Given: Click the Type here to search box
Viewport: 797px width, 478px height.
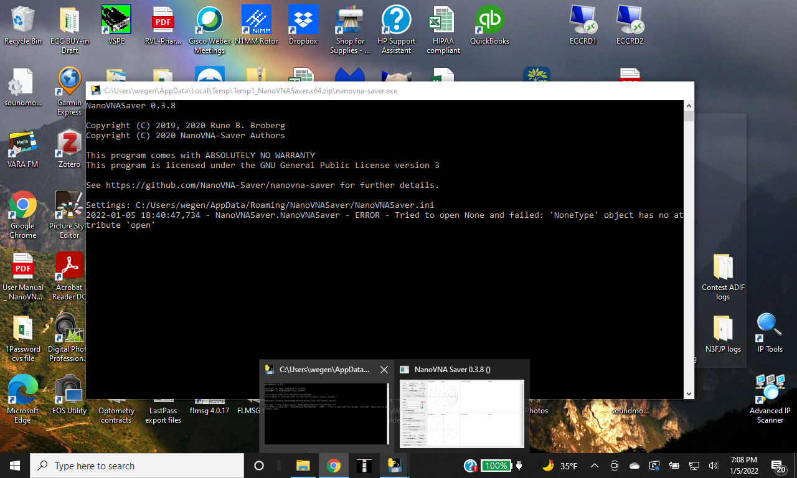Looking at the screenshot, I should pyautogui.click(x=137, y=466).
